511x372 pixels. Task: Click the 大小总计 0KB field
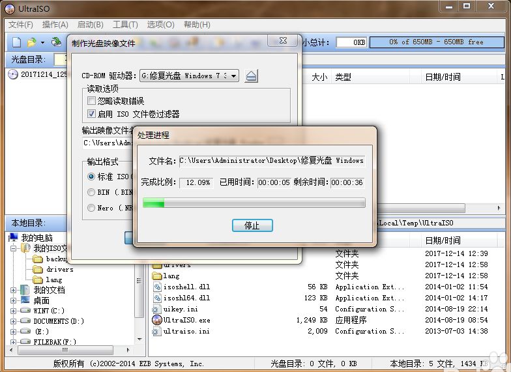click(x=351, y=42)
